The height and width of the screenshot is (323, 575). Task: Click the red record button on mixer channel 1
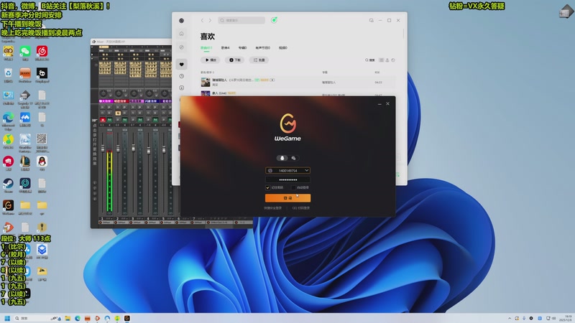tap(103, 120)
